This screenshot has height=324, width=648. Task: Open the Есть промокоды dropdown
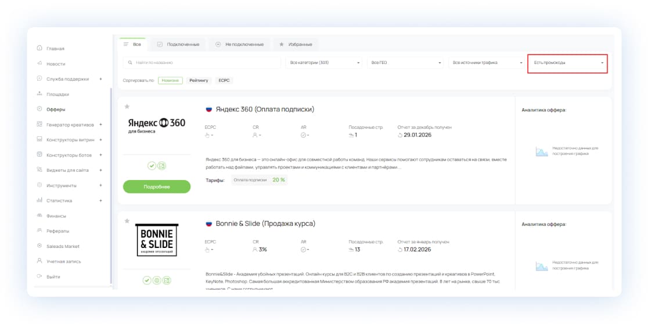tap(567, 63)
